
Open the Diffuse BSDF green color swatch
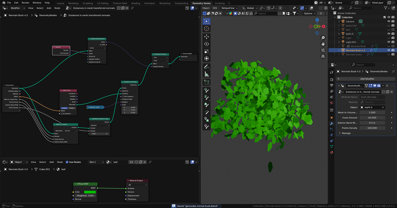pos(90,192)
